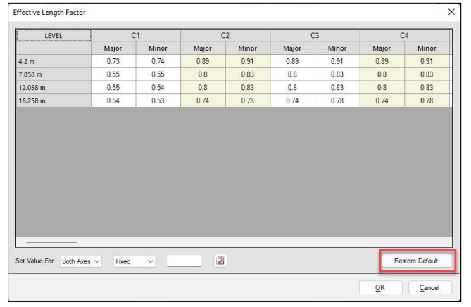Click the horizontal scrollbar under the table

pyautogui.click(x=51, y=242)
